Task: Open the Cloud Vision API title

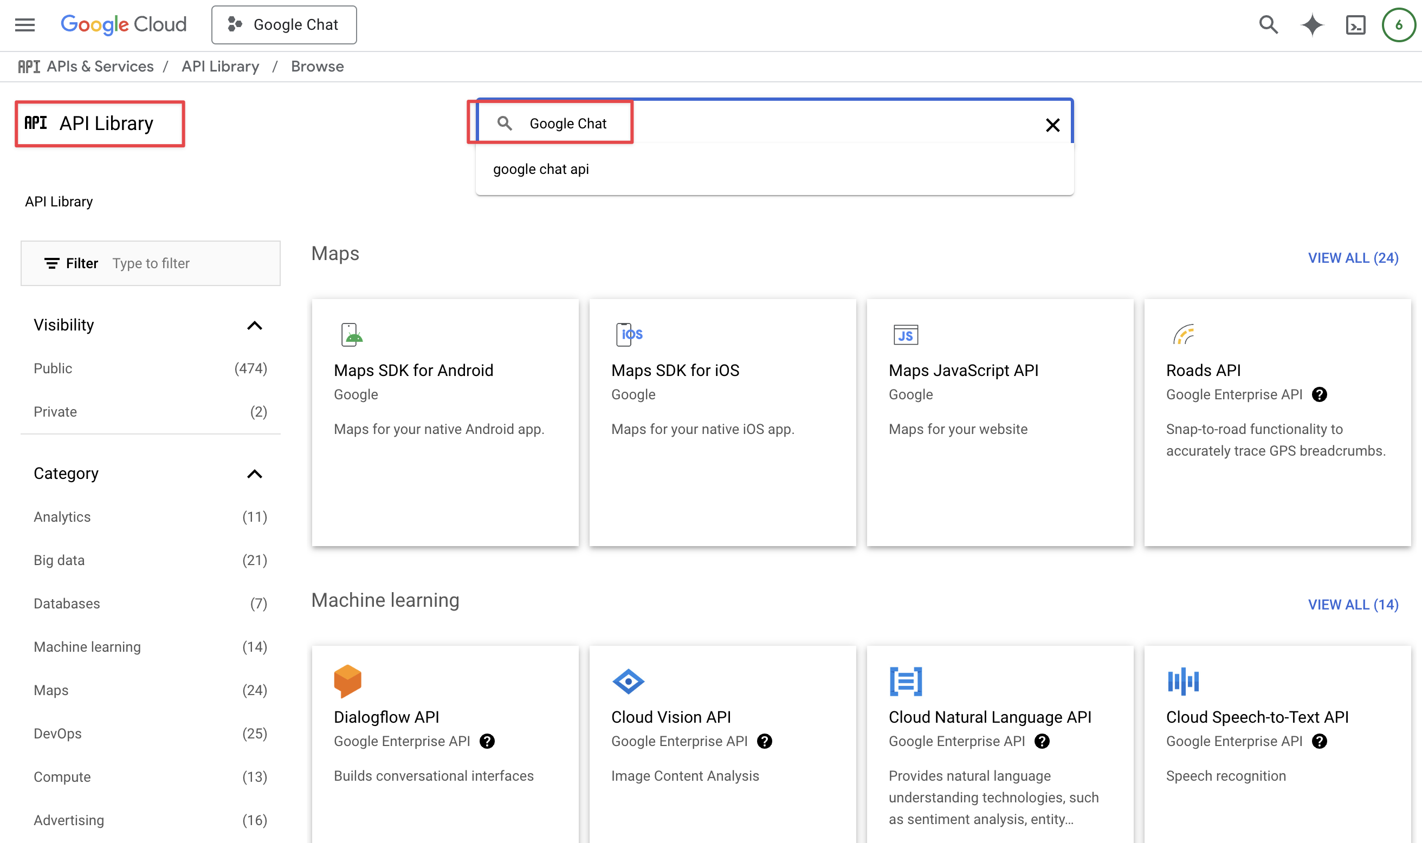Action: (671, 717)
